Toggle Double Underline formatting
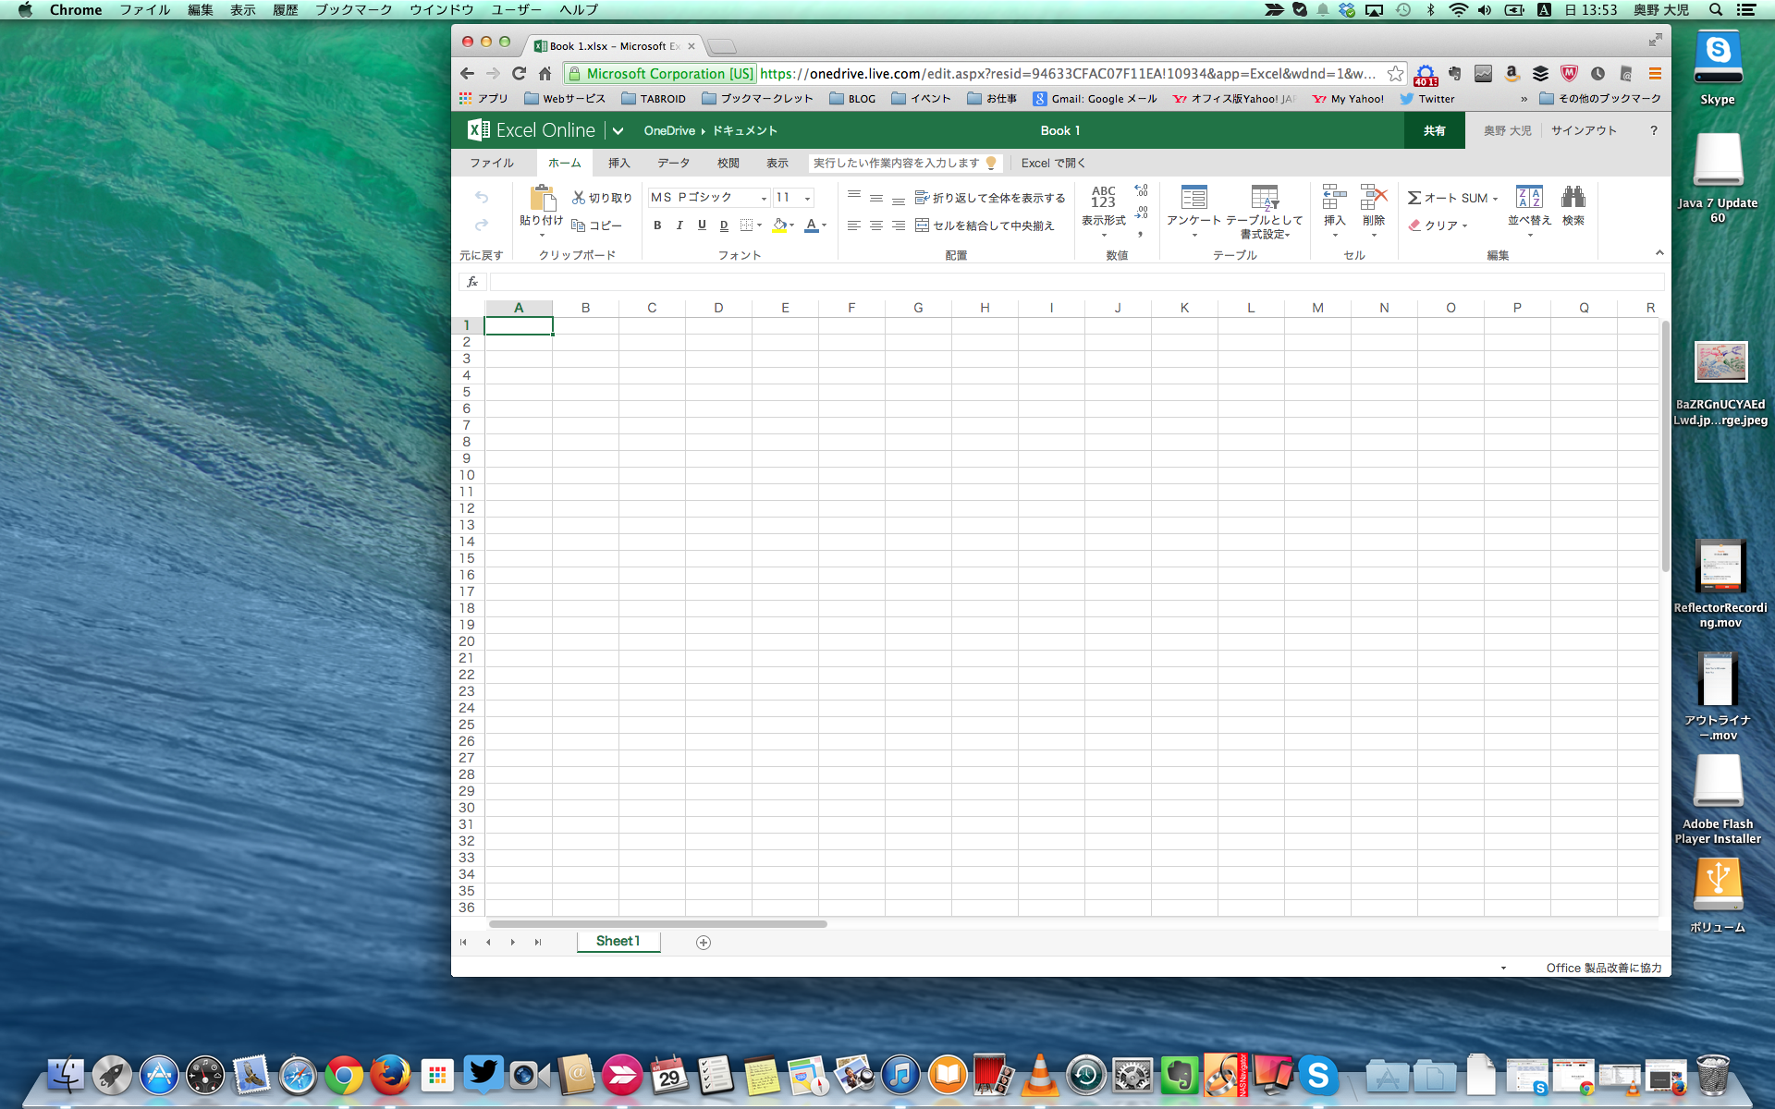Image resolution: width=1775 pixels, height=1109 pixels. coord(724,225)
